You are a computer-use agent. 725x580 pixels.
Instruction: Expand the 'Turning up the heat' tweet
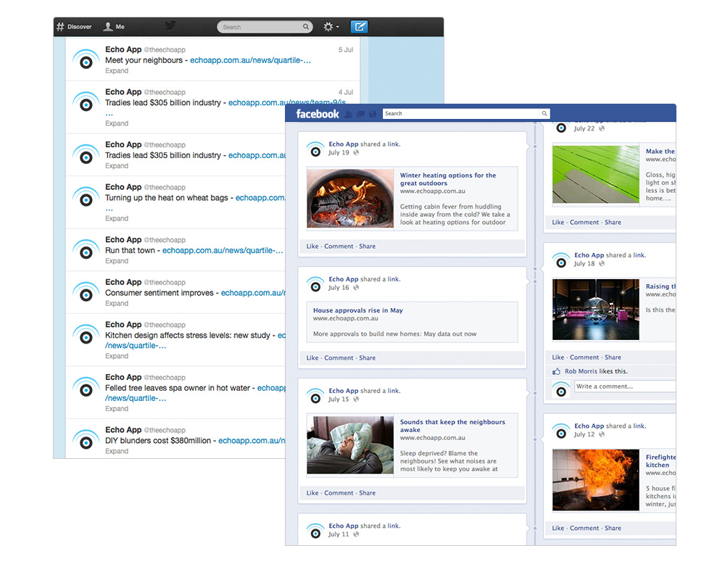coord(117,218)
